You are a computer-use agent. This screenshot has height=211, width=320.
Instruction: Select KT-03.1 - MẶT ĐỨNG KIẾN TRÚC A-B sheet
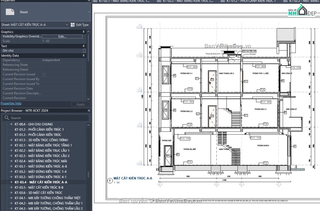[x=41, y=166]
